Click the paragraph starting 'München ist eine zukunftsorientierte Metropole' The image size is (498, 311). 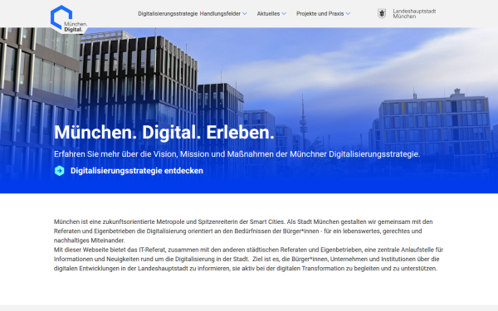(243, 231)
